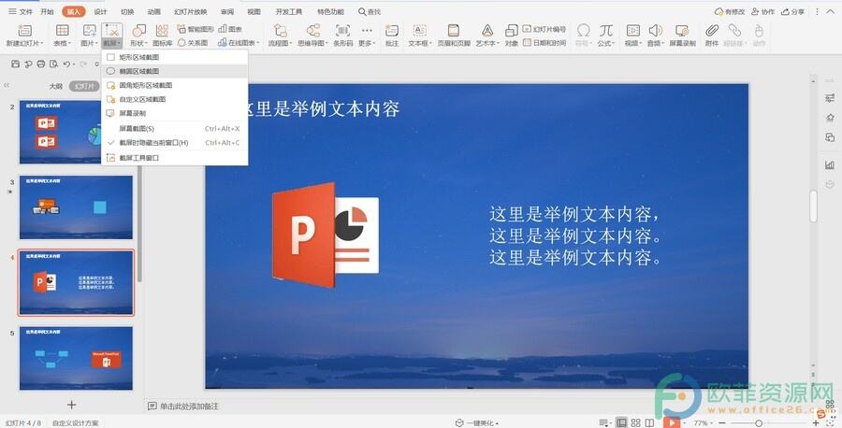Screen dimensions: 842x428
Task: Choose 矩形区域截图 from the menu
Action: pyautogui.click(x=173, y=57)
